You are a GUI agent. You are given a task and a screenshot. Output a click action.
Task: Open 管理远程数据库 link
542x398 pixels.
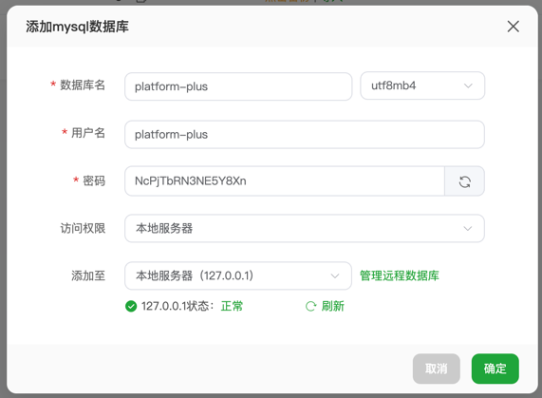click(400, 275)
